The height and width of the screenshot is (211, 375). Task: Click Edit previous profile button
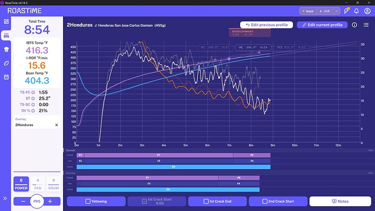coord(266,25)
